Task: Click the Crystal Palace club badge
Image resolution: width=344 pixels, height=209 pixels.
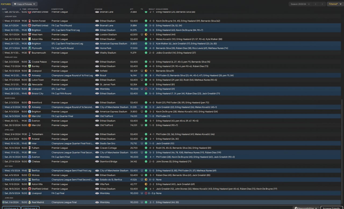Action: coord(30,62)
